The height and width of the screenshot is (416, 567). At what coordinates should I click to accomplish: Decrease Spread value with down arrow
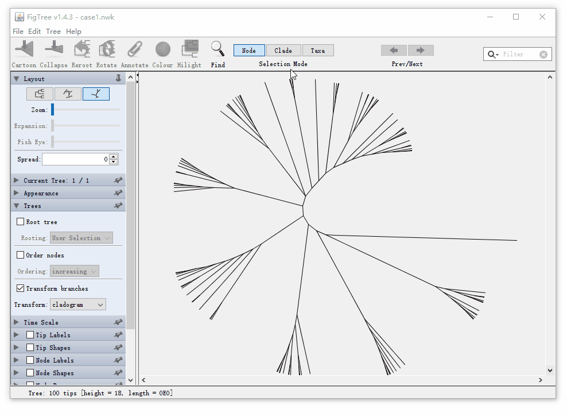pyautogui.click(x=114, y=161)
